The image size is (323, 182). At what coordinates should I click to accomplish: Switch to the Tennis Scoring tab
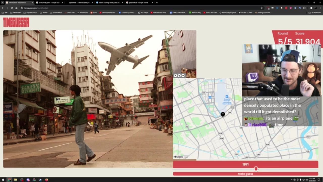[109, 3]
